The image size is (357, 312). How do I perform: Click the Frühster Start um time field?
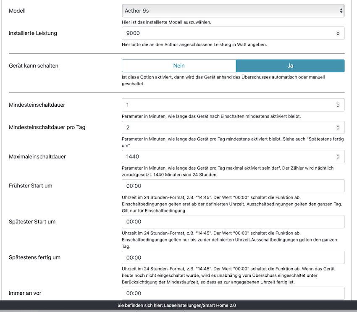point(233,186)
